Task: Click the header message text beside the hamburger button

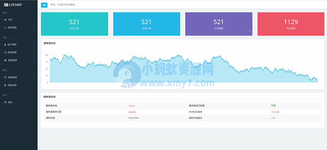Action: tap(63, 5)
